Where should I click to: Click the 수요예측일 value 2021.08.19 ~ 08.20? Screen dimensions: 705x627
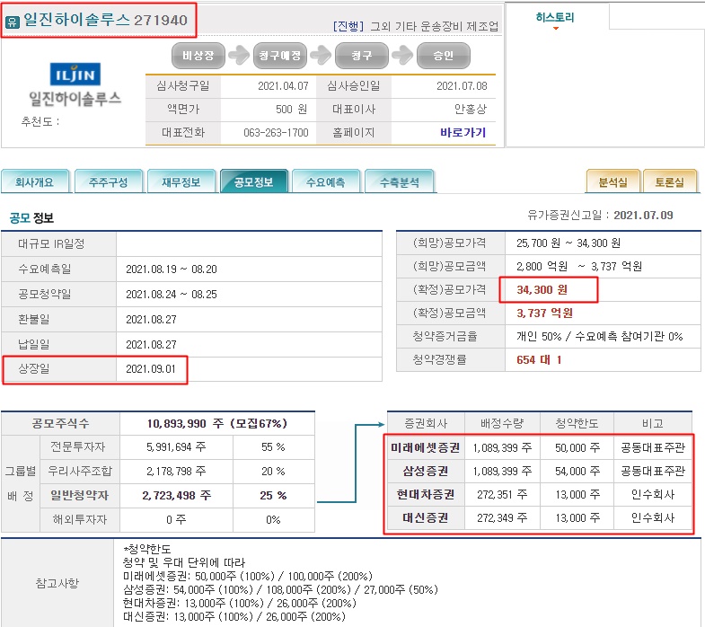click(x=172, y=269)
